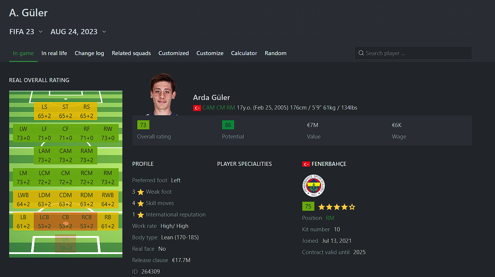Click the Fenerbahçe club crest logo
Viewport: 495px width, 277px height.
314,186
